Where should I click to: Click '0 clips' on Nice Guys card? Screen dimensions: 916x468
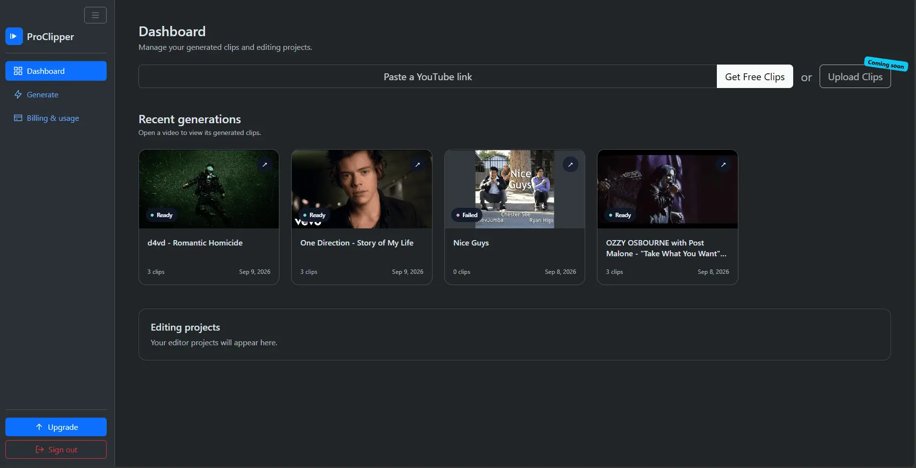coord(461,272)
